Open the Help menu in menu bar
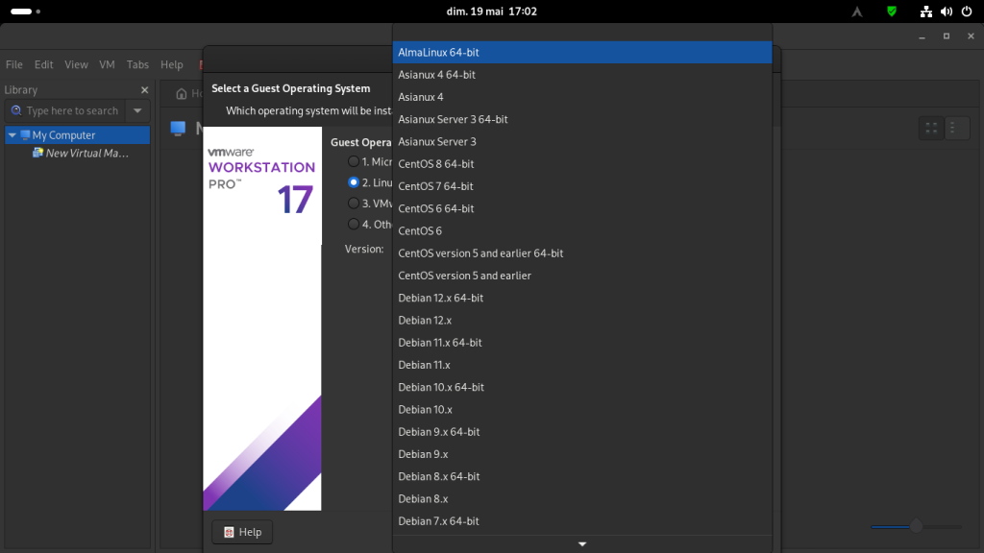Image resolution: width=984 pixels, height=553 pixels. (x=171, y=64)
